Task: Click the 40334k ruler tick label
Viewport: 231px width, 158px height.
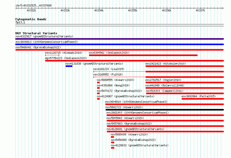Action: (99, 10)
